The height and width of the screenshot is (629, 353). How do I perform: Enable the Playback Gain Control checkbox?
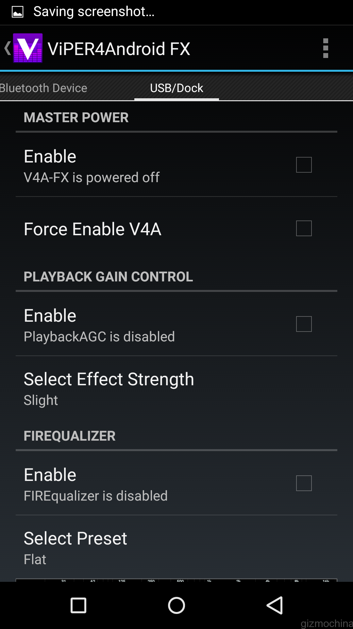pyautogui.click(x=304, y=324)
